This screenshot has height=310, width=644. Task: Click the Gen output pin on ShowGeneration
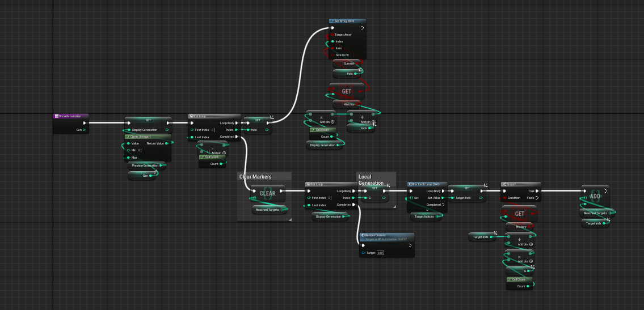[84, 130]
